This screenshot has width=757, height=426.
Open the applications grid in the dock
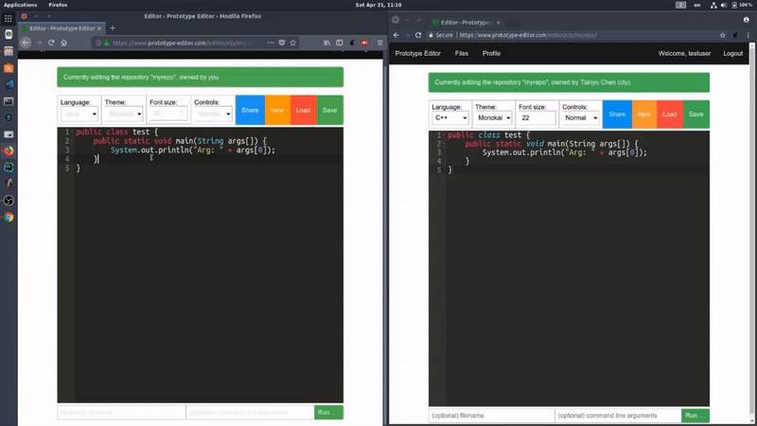click(9, 18)
